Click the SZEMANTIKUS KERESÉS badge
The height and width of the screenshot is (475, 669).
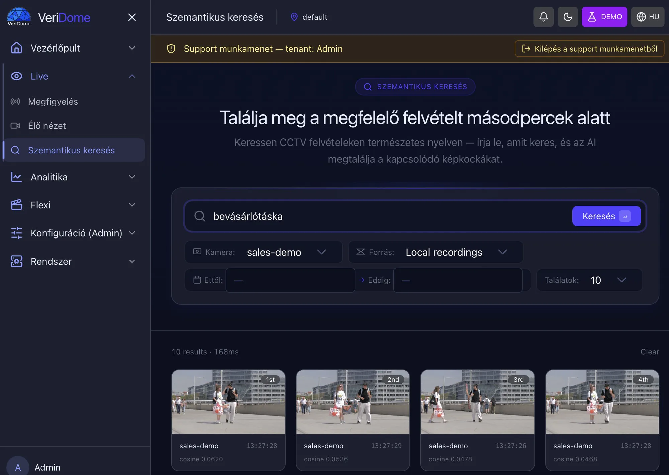point(415,87)
